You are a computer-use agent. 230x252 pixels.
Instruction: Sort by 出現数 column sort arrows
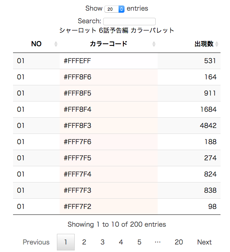click(x=217, y=44)
